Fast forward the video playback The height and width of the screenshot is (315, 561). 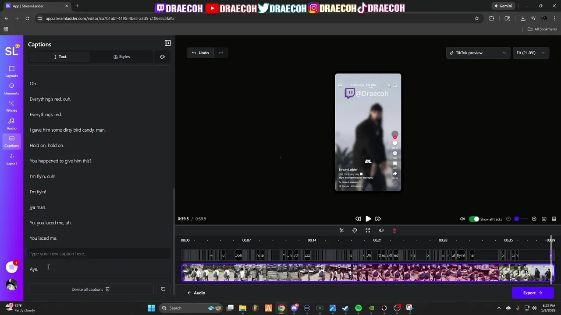point(378,219)
